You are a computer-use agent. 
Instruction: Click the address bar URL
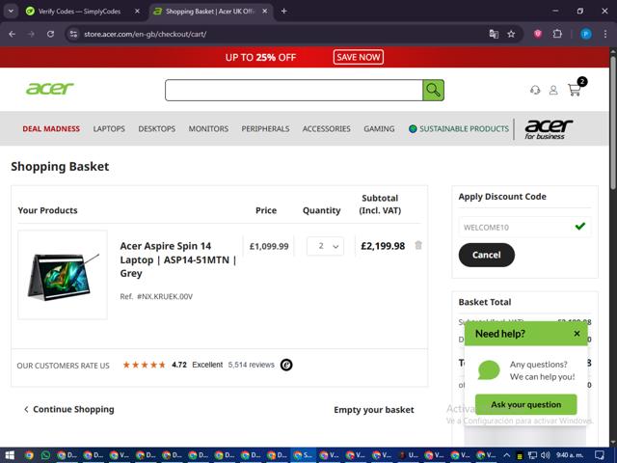pos(145,34)
